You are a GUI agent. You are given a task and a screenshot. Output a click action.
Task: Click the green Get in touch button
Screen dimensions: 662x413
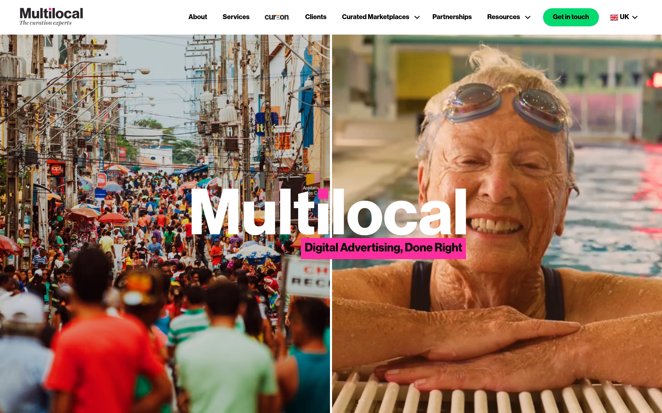coord(571,17)
